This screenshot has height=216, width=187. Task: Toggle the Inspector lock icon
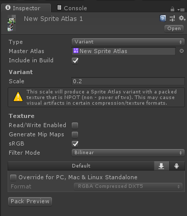pyautogui.click(x=172, y=9)
